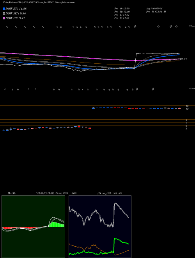
Task: Click the 12 price axis label
Action: point(187,109)
